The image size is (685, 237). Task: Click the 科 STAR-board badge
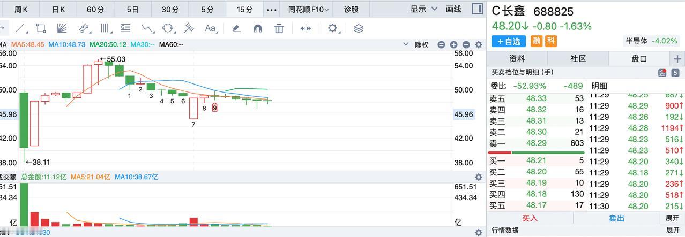click(550, 41)
